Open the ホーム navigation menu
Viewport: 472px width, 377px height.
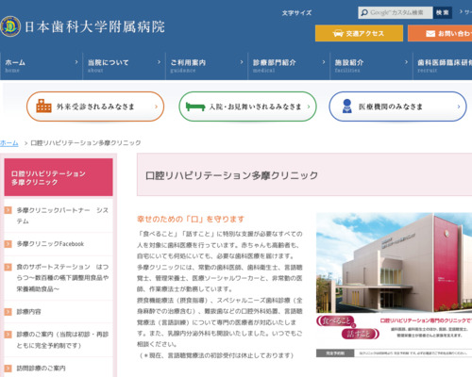tap(42, 66)
